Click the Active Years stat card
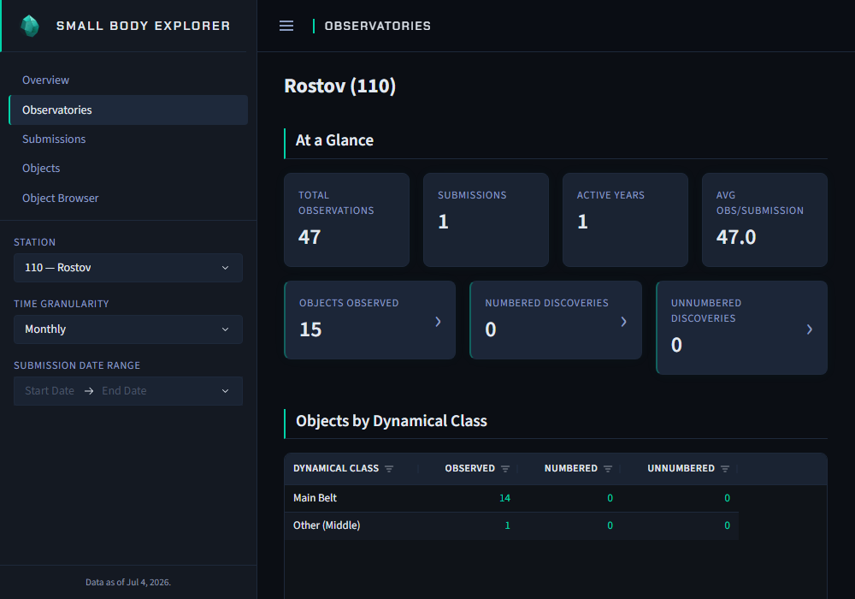Screen dimensions: 855x599 (625, 220)
